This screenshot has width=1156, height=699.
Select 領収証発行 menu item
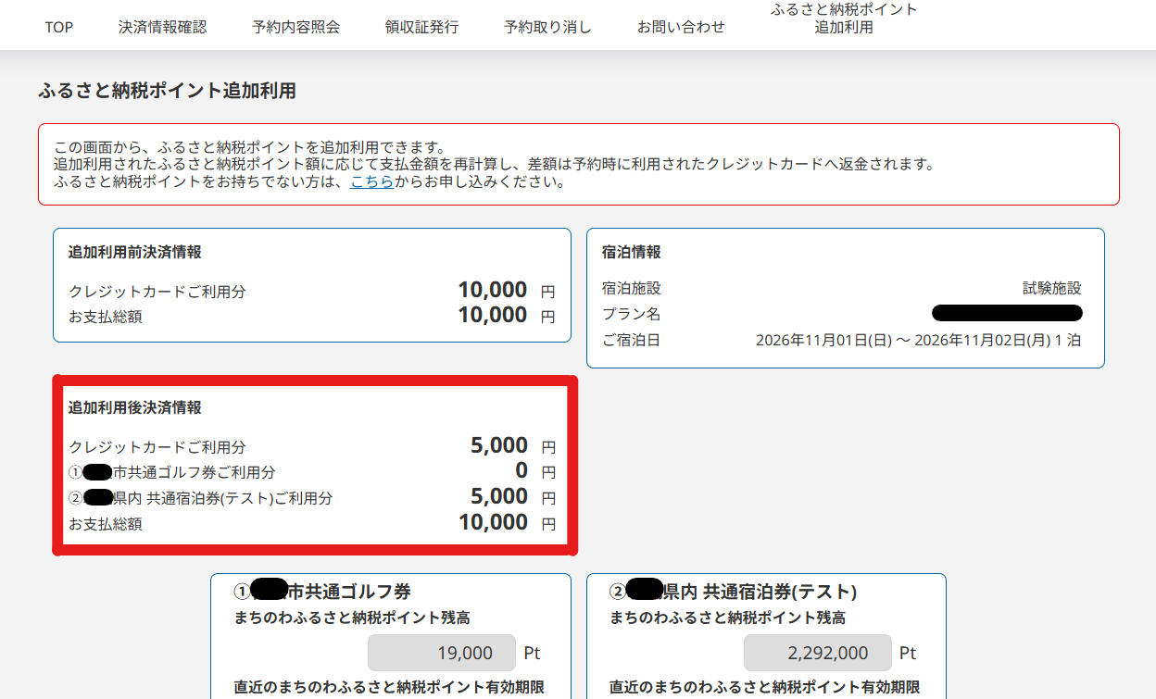point(421,27)
